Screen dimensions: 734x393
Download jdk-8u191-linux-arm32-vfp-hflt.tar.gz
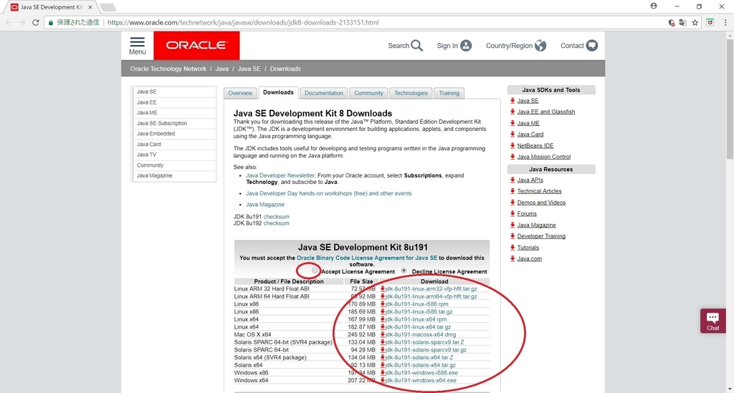click(431, 288)
